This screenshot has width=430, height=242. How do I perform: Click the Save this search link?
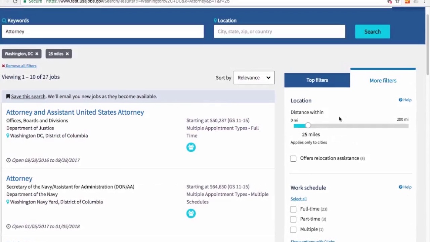[28, 96]
